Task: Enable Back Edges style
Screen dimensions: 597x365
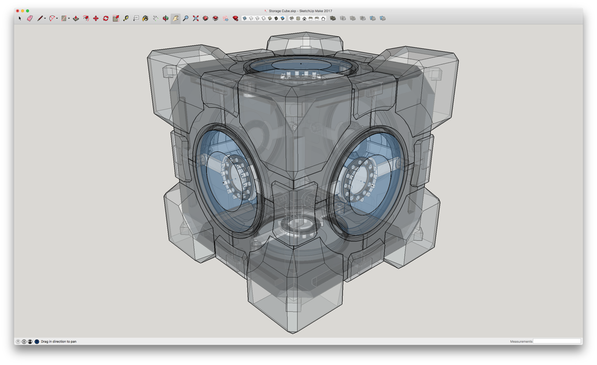Action: (251, 18)
